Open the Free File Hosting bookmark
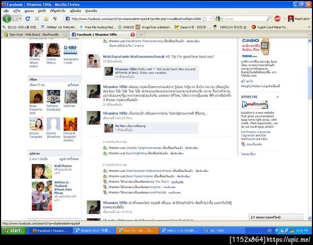This screenshot has height=245, width=313. (97, 27)
